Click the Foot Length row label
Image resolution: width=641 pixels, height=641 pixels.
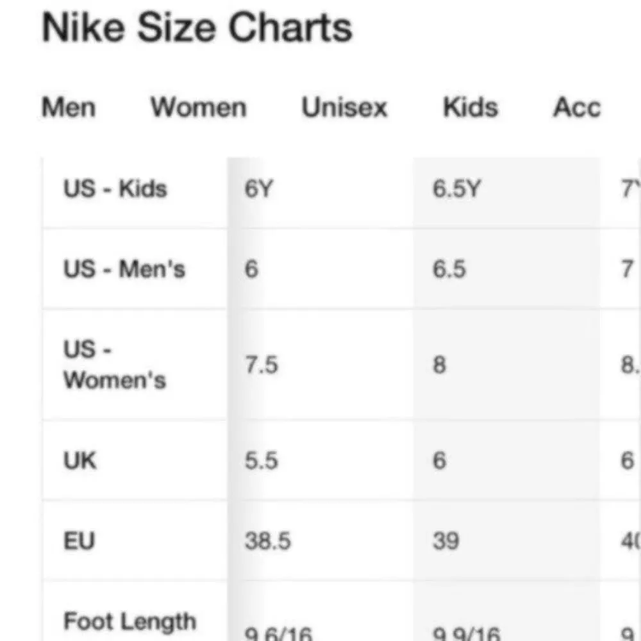tap(129, 620)
